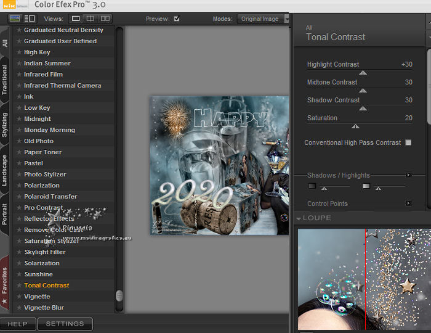This screenshot has width=431, height=333.
Task: Favorite the High Key filter star
Action: (19, 52)
